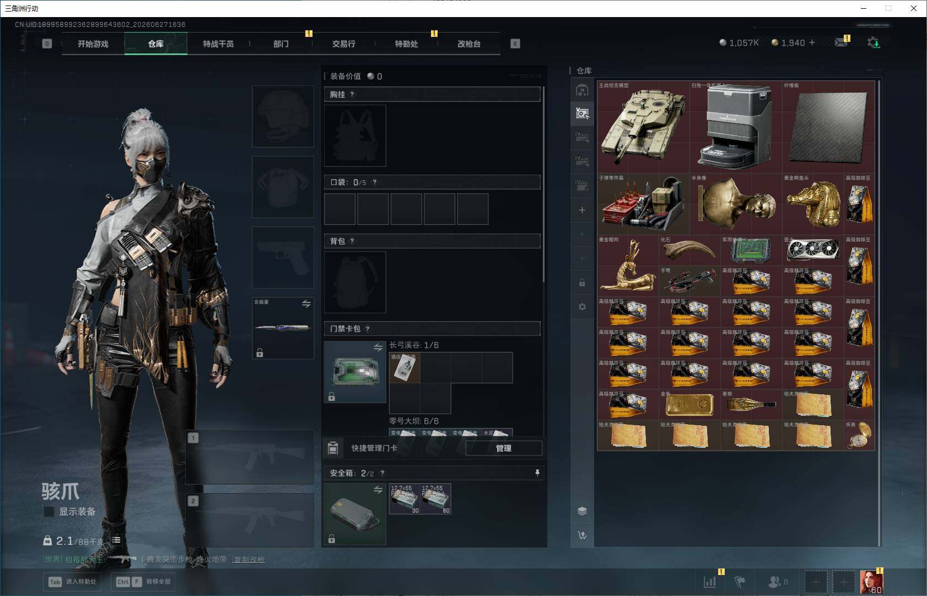Image resolution: width=927 pixels, height=596 pixels.
Task: Click the equipment panel vertical scrollbar
Action: click(543, 185)
